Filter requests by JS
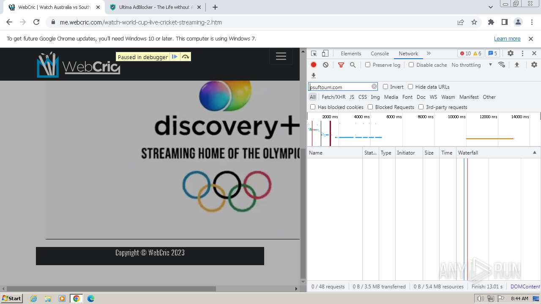 pyautogui.click(x=352, y=97)
